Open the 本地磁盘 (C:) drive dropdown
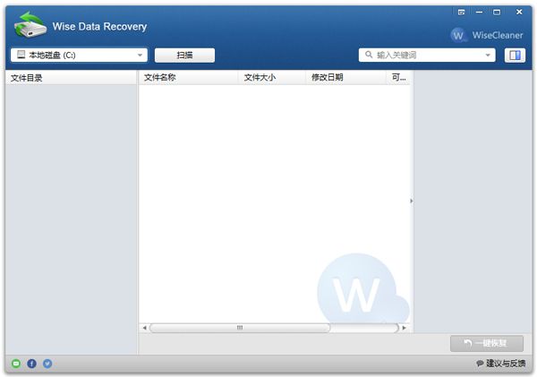This screenshot has width=537, height=377. (79, 56)
